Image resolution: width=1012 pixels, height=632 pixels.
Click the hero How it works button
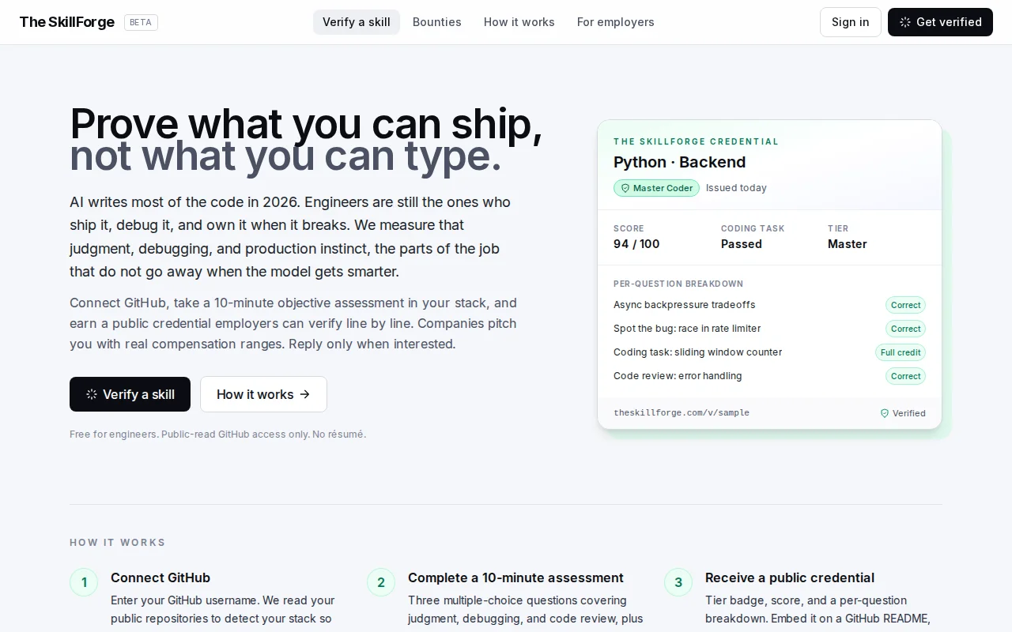[x=263, y=394]
